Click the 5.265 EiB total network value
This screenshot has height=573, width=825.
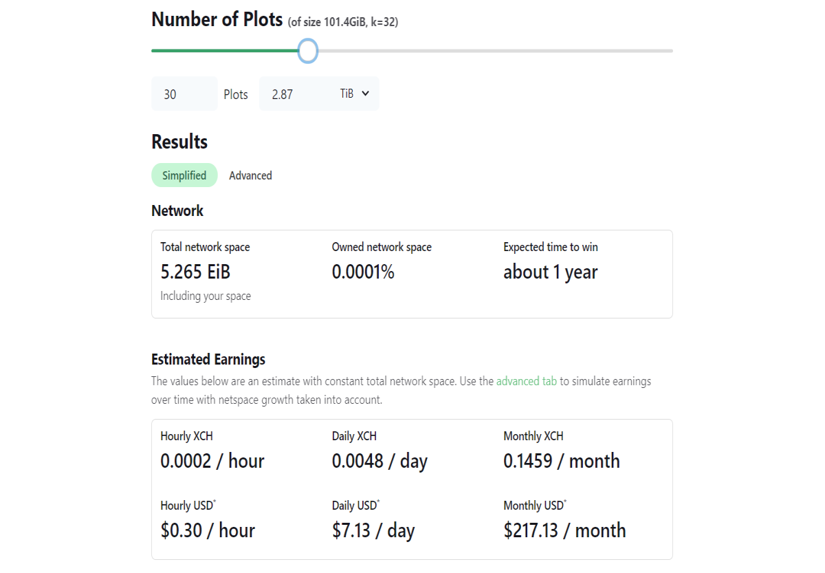195,272
